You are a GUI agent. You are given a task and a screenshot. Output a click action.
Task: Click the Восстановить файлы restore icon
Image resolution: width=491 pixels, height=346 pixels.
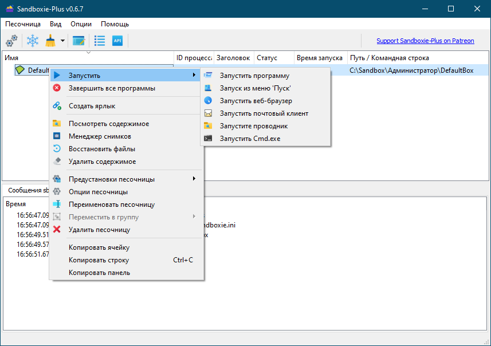(x=57, y=149)
